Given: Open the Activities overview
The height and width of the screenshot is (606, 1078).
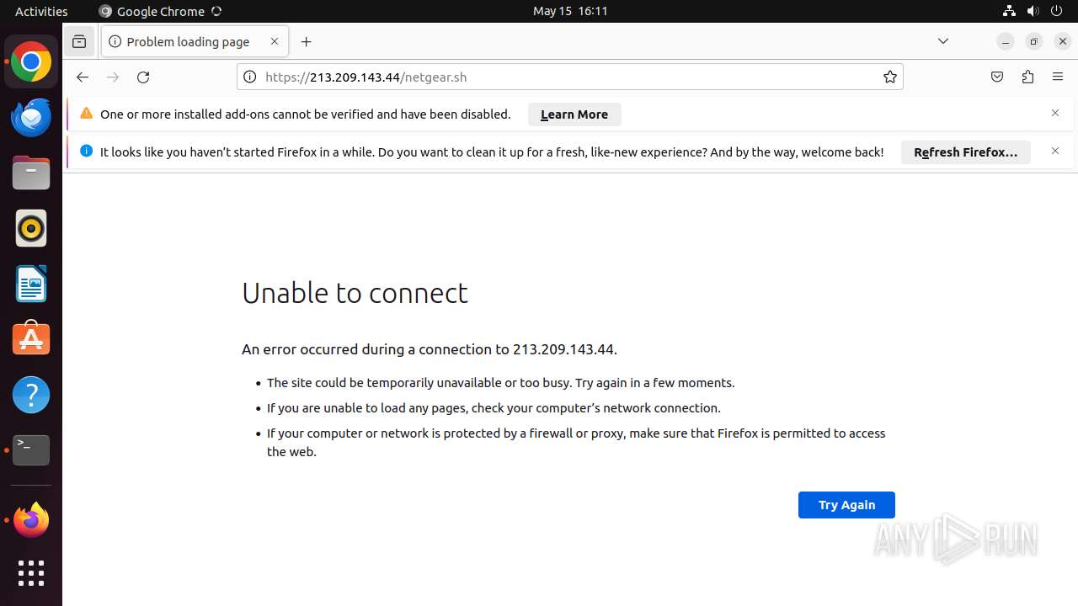Looking at the screenshot, I should click(41, 11).
